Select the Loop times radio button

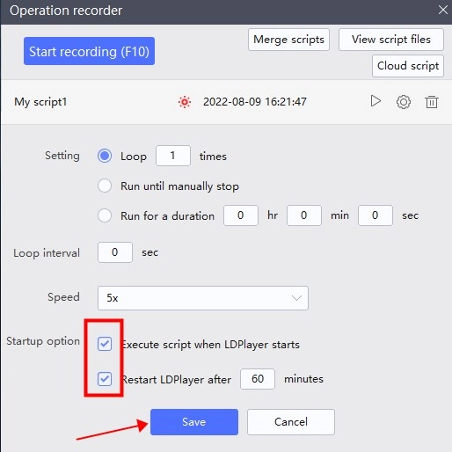point(105,156)
